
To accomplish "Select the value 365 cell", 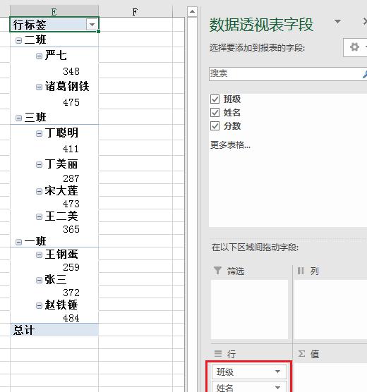I will pyautogui.click(x=54, y=228).
